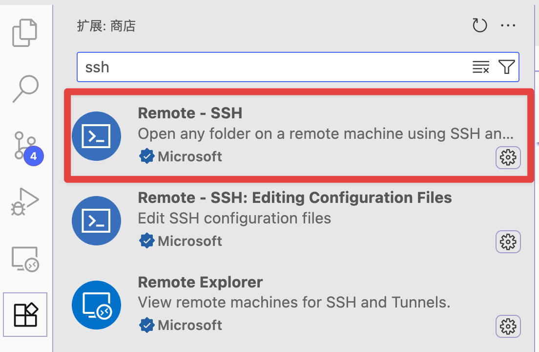The image size is (539, 352).
Task: Open gear menu for Editing Configuration Files
Action: (508, 242)
